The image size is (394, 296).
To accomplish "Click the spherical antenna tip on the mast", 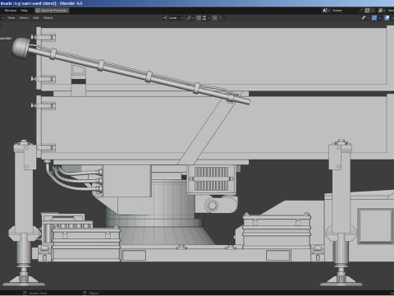I will pos(21,49).
